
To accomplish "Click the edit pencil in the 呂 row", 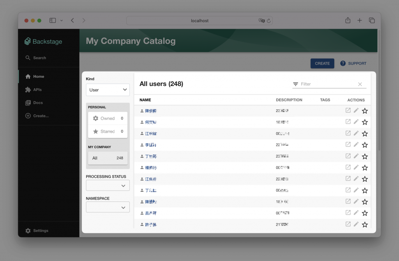I will pos(356,212).
